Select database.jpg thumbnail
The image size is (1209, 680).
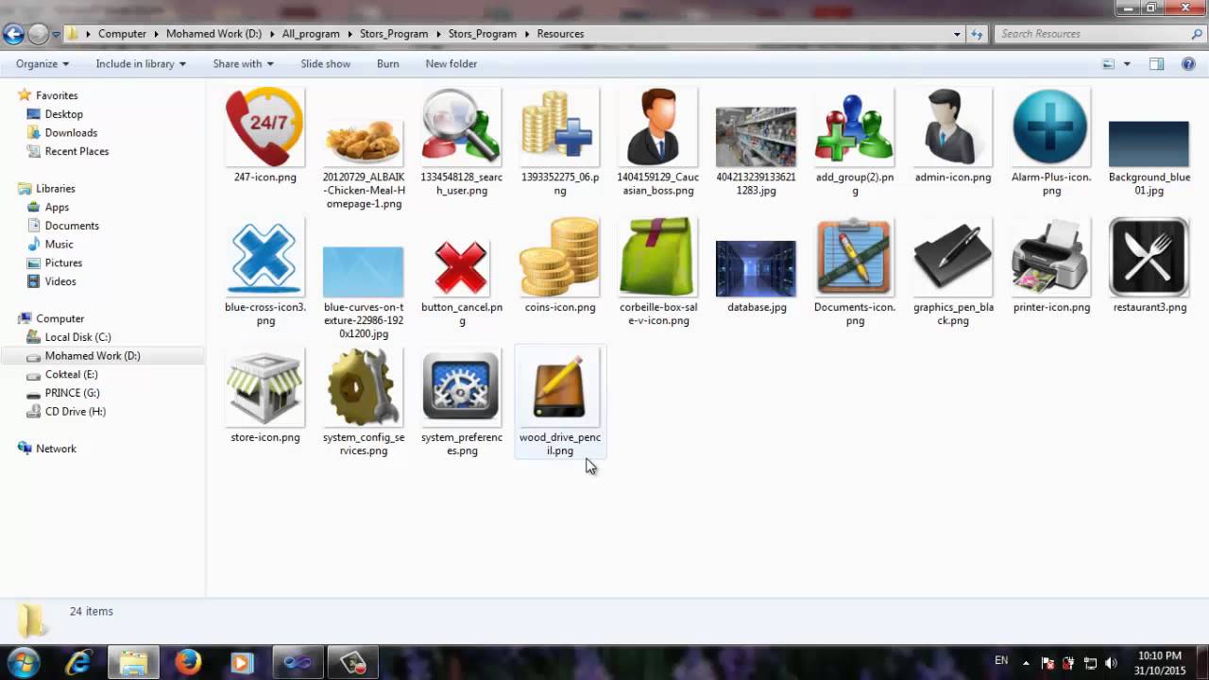(x=757, y=269)
